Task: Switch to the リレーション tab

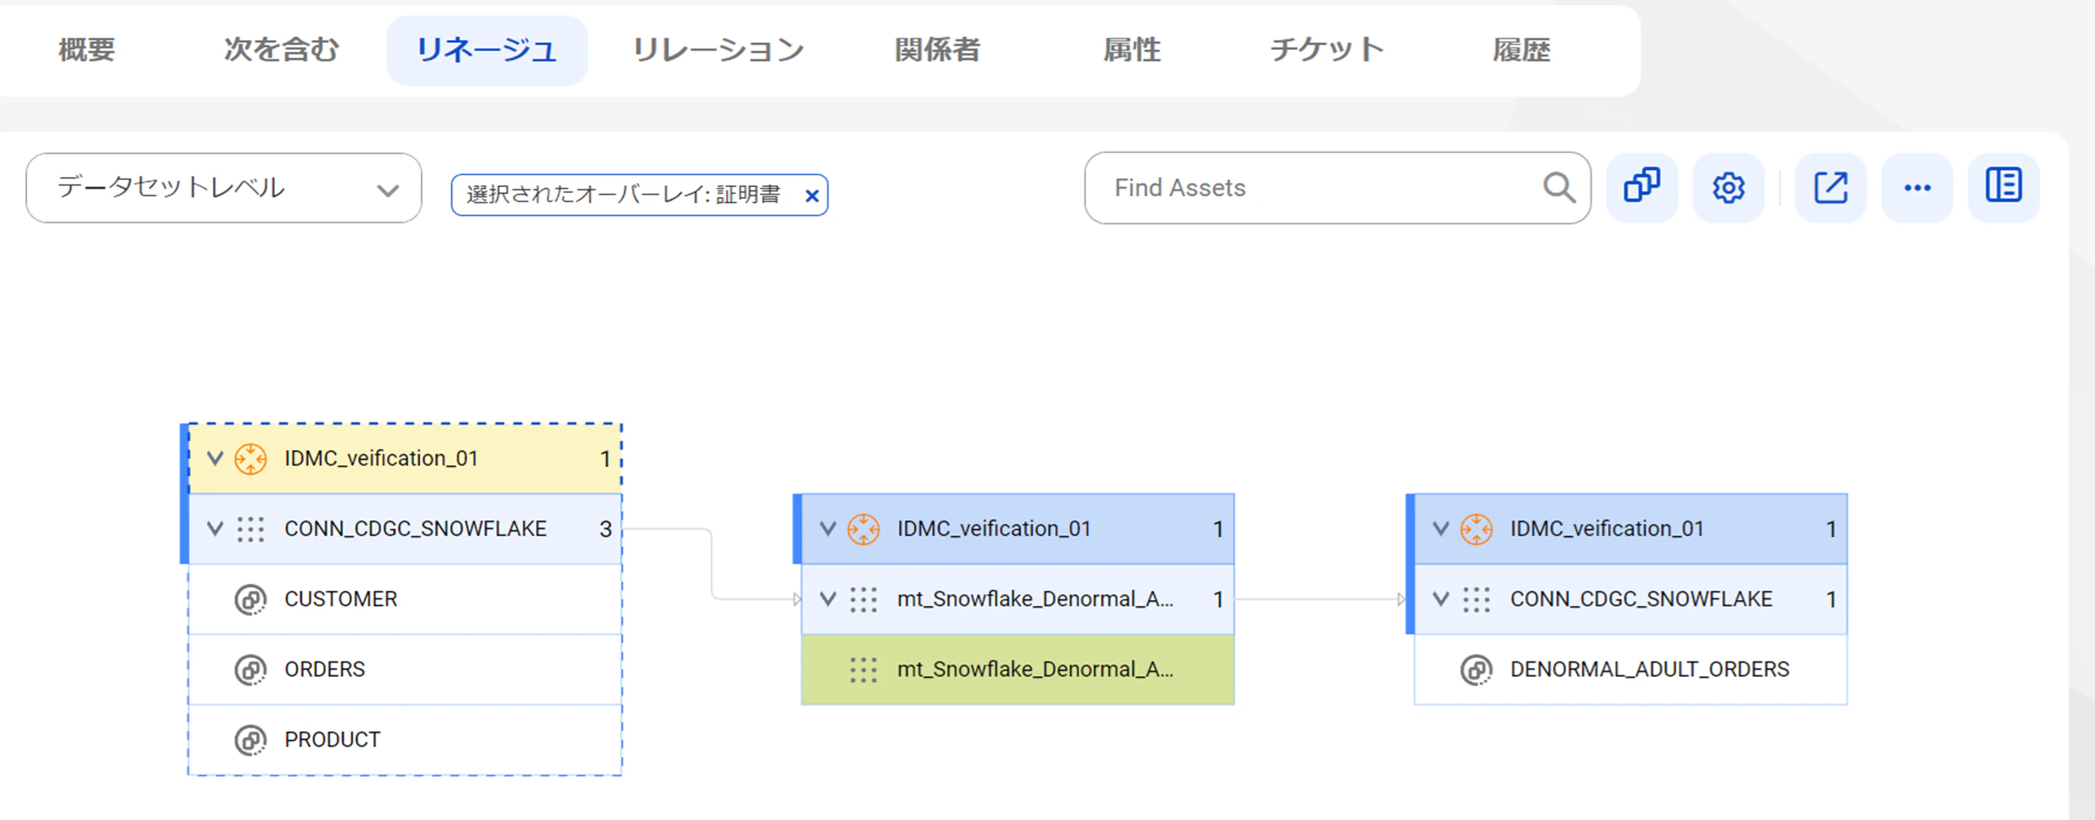Action: [718, 51]
